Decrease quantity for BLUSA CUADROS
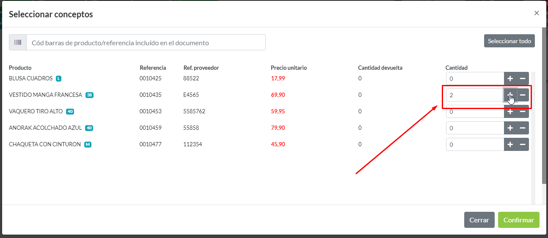This screenshot has width=548, height=238. [523, 79]
